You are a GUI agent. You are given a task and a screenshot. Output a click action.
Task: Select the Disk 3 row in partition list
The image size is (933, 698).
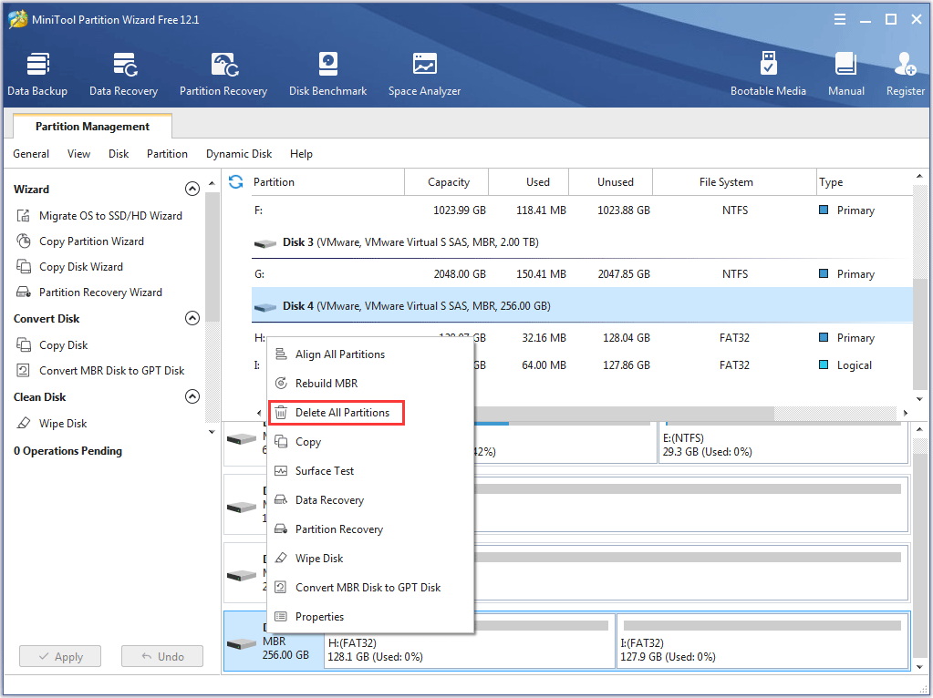tap(582, 242)
